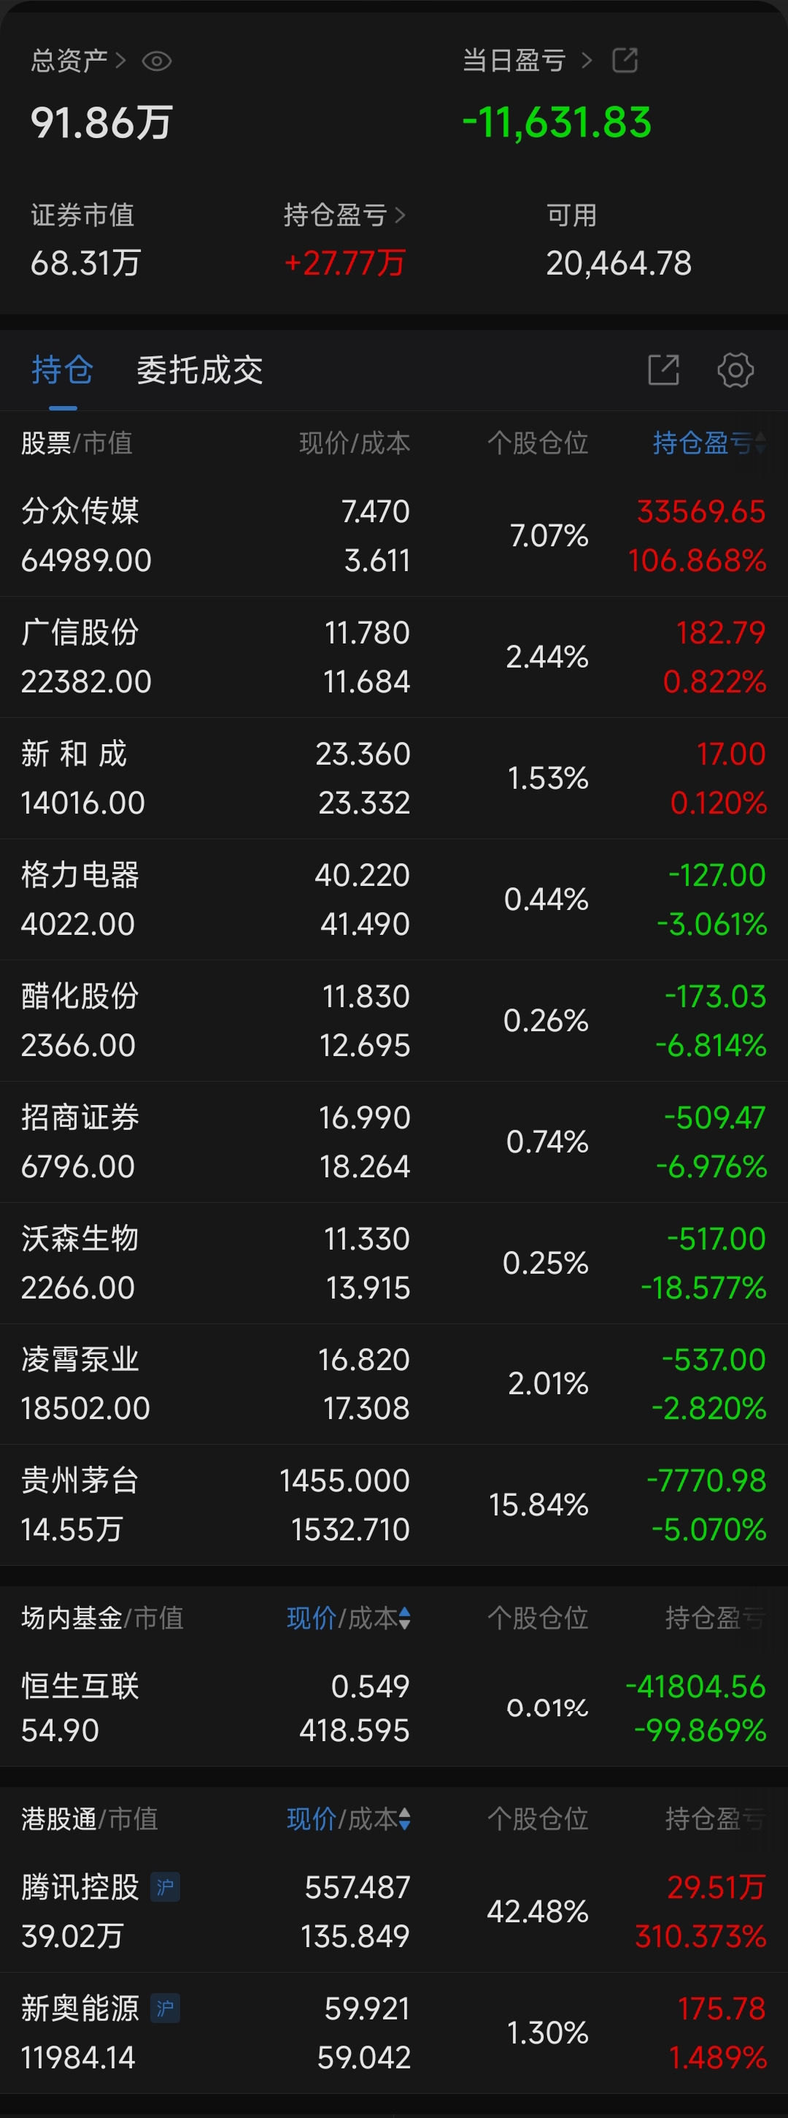Tap the 可用 balance 20,464.78
This screenshot has height=2118, width=788.
click(619, 263)
